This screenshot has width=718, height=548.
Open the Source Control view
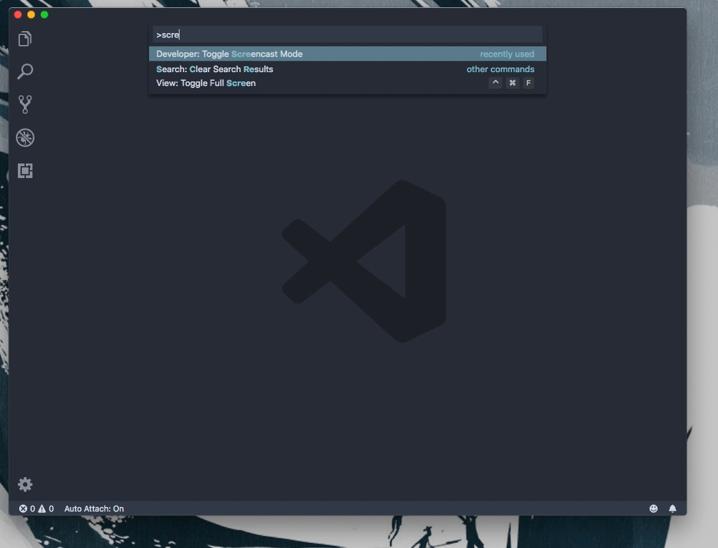(25, 105)
